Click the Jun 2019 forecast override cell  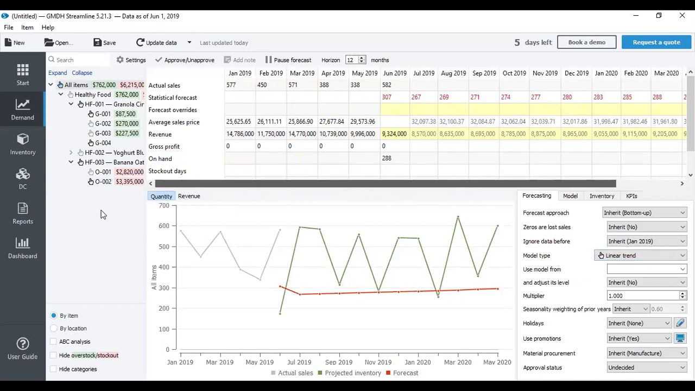coord(395,110)
